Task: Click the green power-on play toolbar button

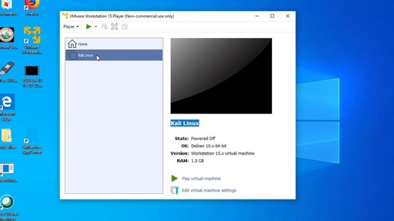Action: (x=89, y=26)
